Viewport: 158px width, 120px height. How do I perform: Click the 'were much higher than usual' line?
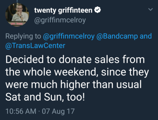click(x=74, y=85)
